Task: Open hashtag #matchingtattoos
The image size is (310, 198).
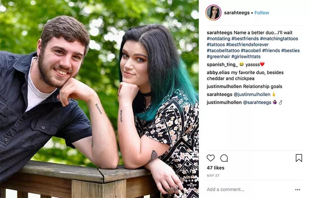Action: tap(279, 38)
